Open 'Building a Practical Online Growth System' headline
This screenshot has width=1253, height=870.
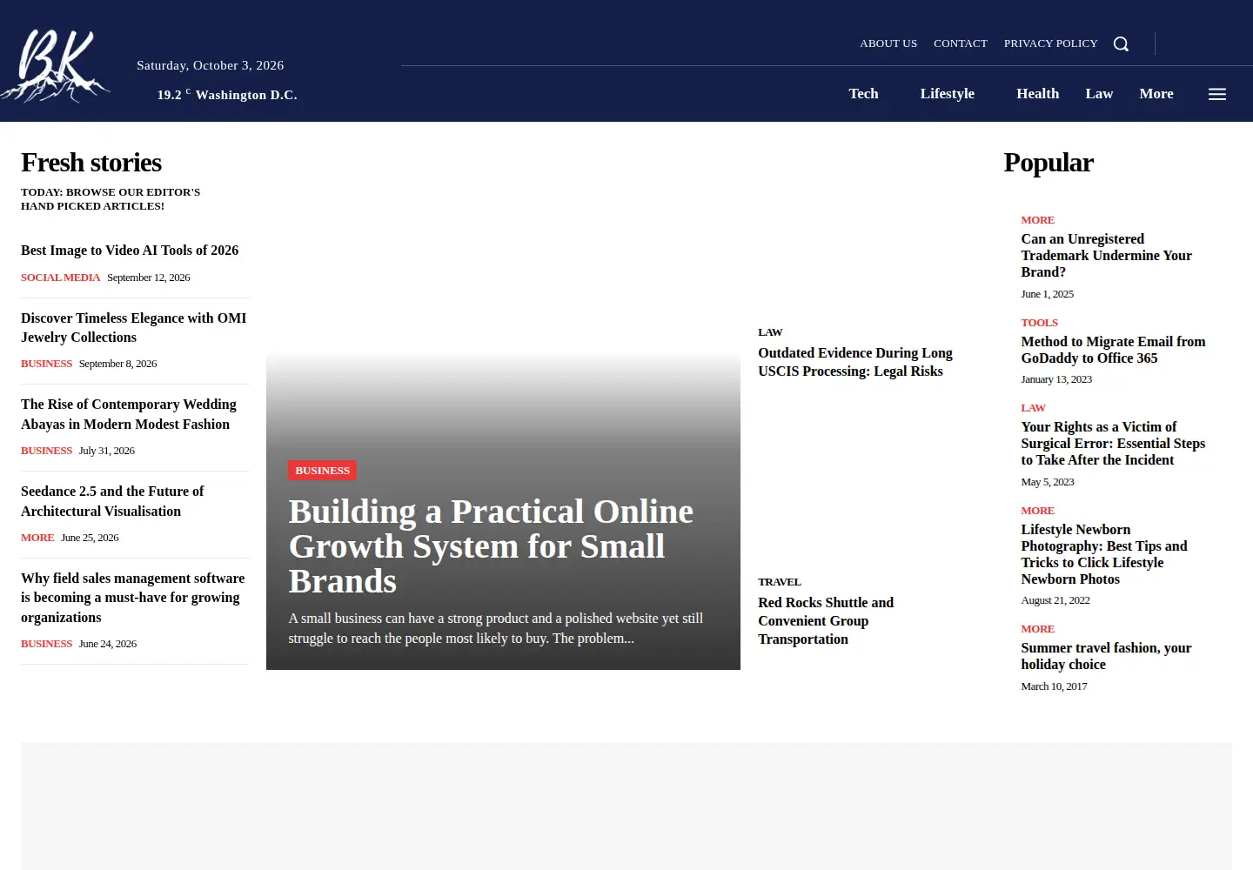(491, 546)
